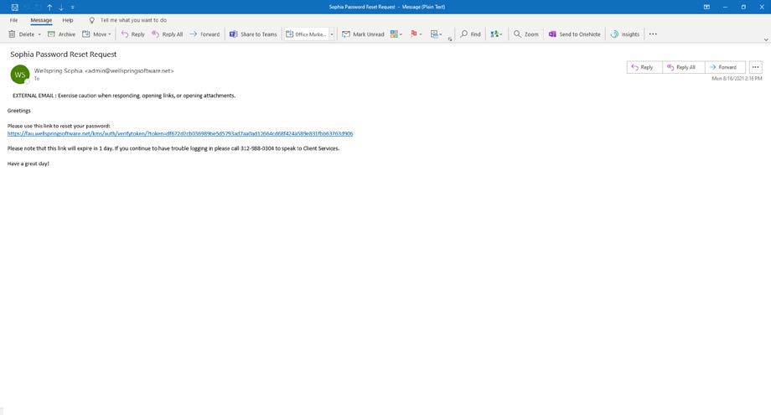Image resolution: width=771 pixels, height=415 pixels.
Task: Open the password reset link
Action: pos(180,133)
